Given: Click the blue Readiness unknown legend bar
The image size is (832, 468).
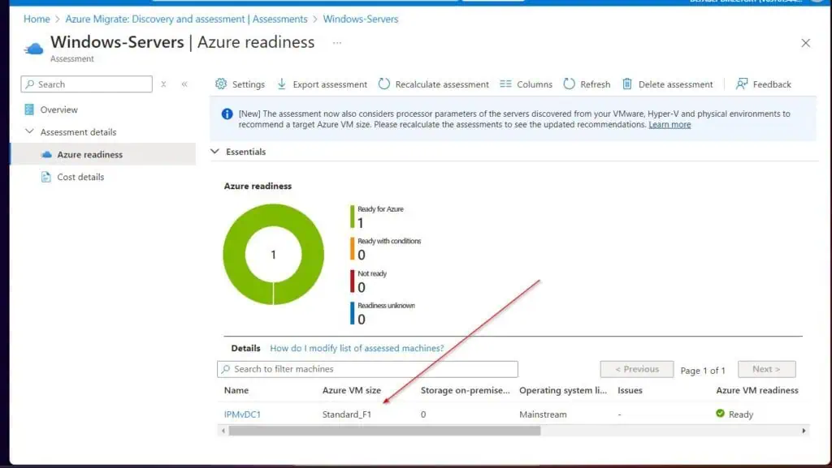Looking at the screenshot, I should [x=352, y=313].
